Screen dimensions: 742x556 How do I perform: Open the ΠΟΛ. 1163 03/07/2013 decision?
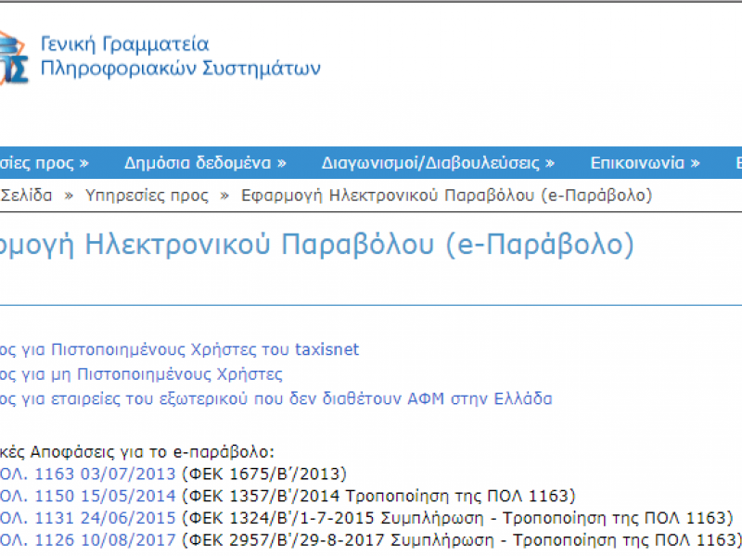(x=88, y=474)
